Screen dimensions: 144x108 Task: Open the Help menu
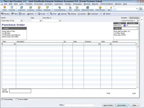coord(125,4)
